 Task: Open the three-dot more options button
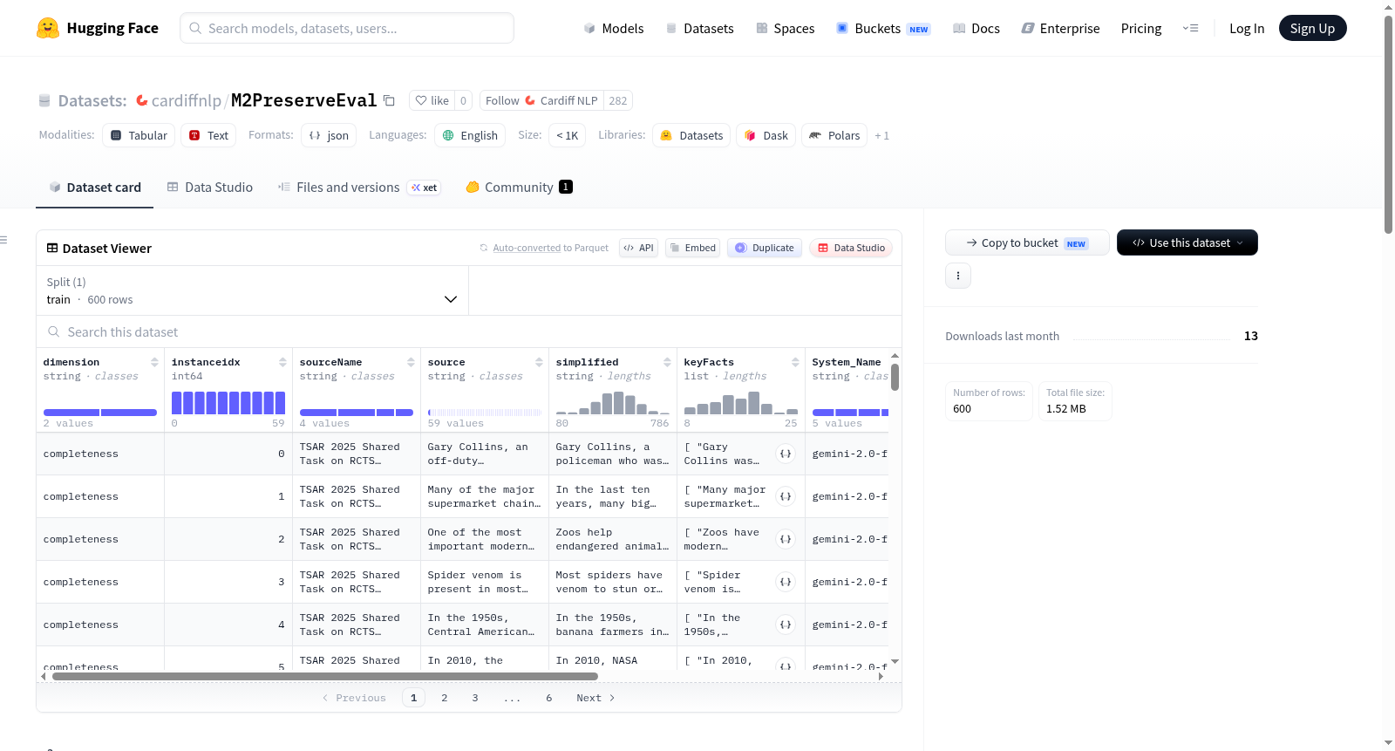(958, 276)
